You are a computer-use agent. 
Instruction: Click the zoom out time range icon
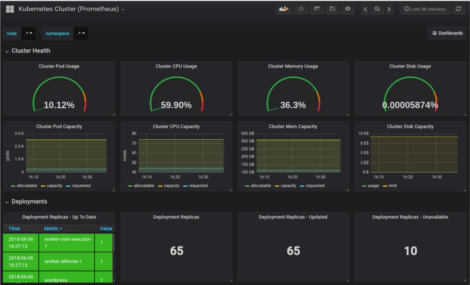click(x=377, y=9)
